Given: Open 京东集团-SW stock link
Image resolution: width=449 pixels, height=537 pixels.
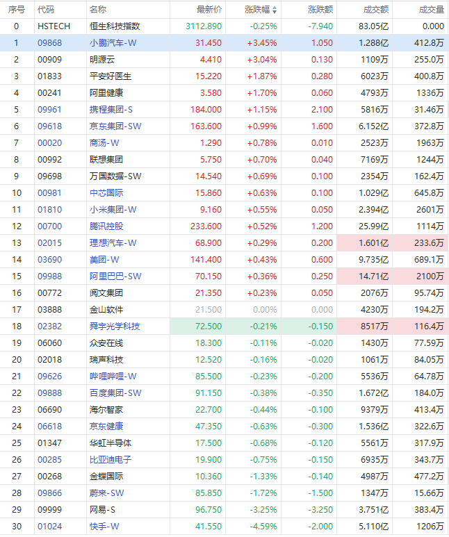Looking at the screenshot, I should click(115, 126).
